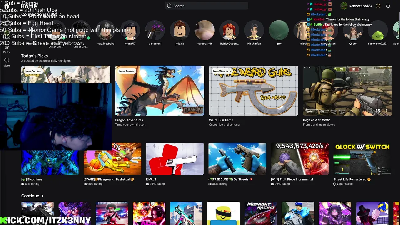Image resolution: width=400 pixels, height=225 pixels.
Task: Click the New Weapons badge
Action: click(222, 71)
